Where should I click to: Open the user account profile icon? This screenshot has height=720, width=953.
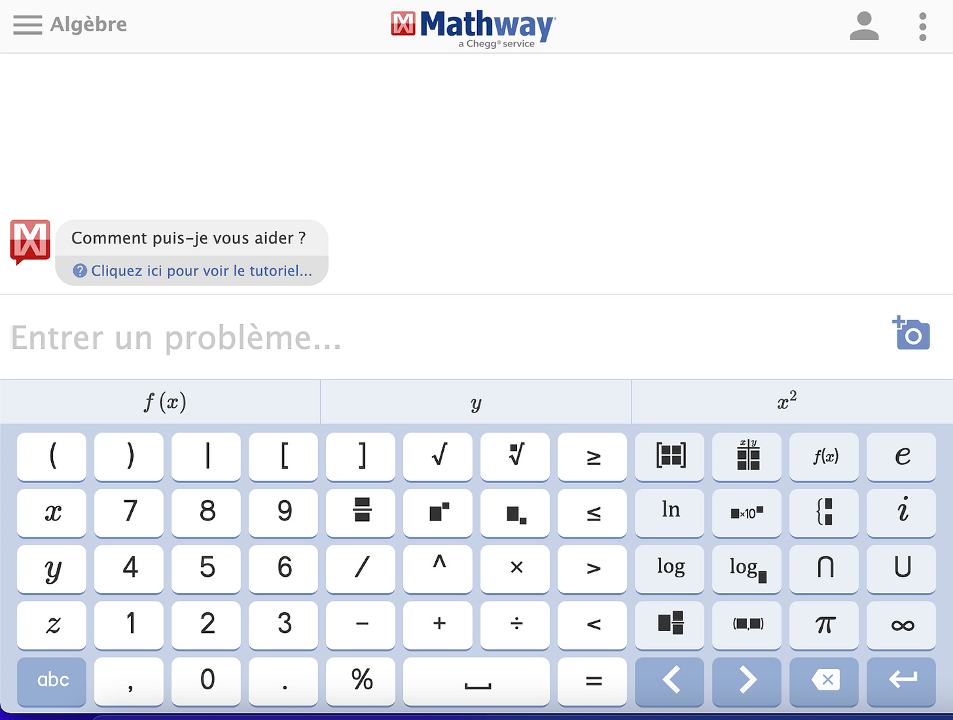click(x=864, y=26)
